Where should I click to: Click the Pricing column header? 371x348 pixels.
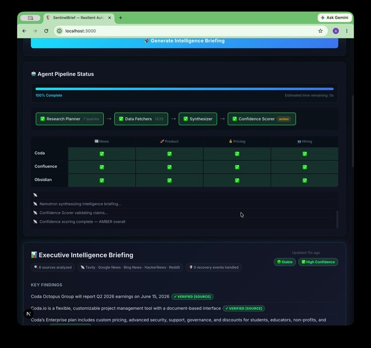[x=237, y=142]
